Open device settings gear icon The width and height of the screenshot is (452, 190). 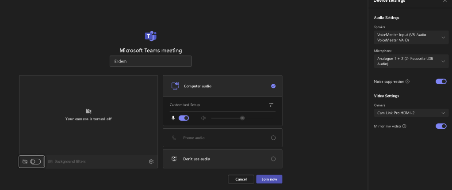click(x=151, y=161)
